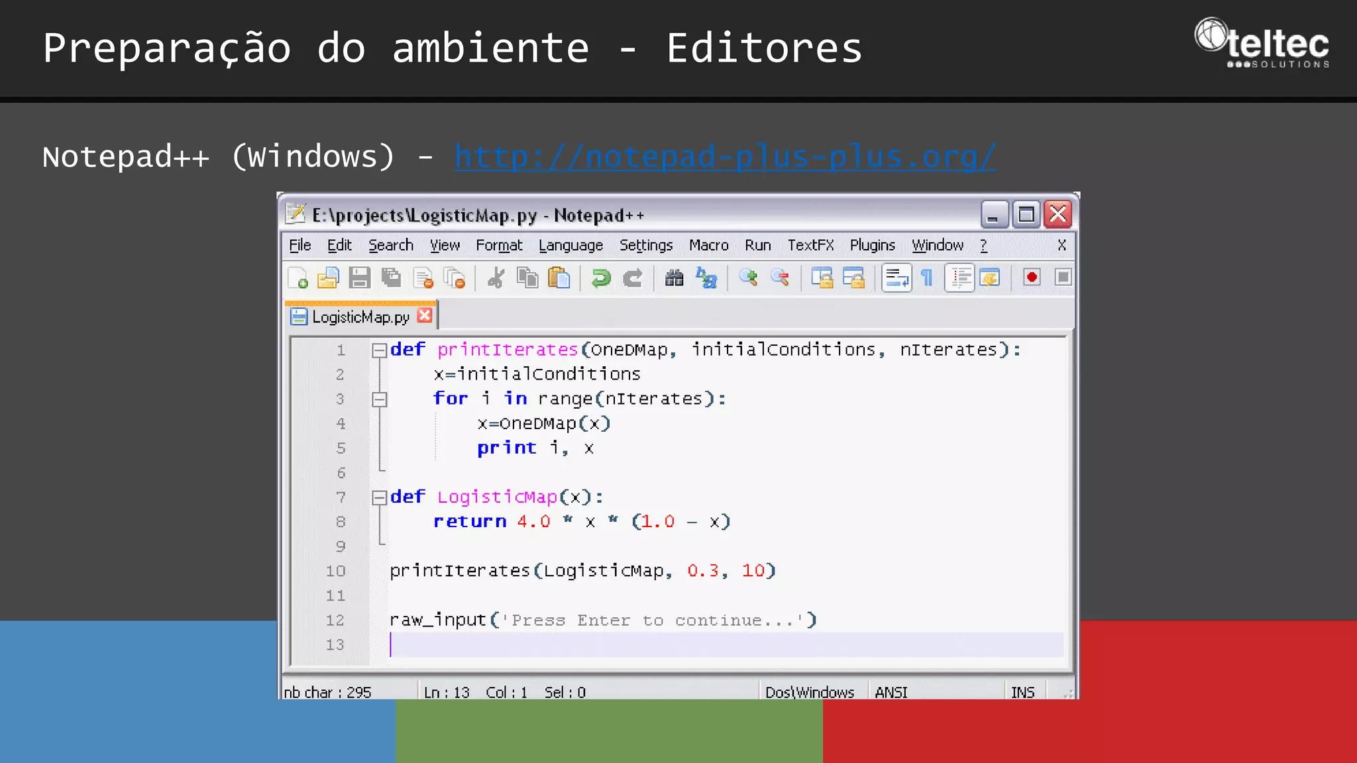Click the empty line 13 in editor
Viewport: 1357px width, 763px height.
pos(726,644)
